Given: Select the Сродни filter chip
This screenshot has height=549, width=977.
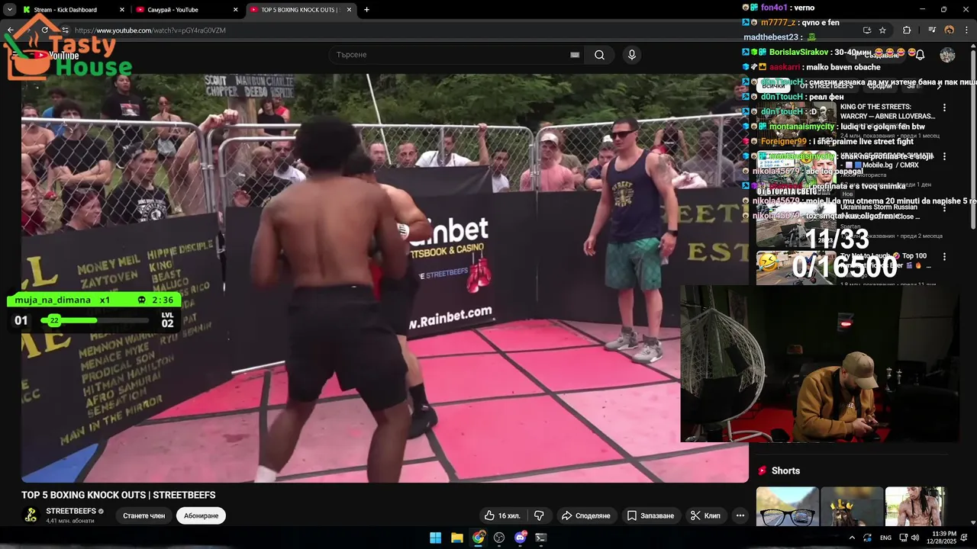Looking at the screenshot, I should [879, 86].
